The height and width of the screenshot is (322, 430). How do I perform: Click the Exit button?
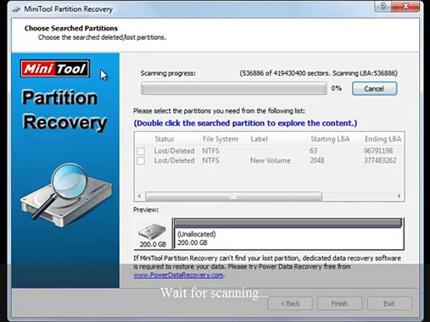(389, 304)
